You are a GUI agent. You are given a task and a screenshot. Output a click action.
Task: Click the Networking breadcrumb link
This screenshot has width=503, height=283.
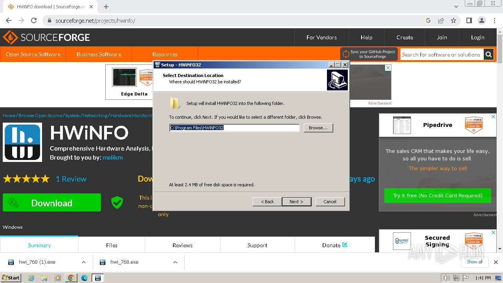point(95,116)
